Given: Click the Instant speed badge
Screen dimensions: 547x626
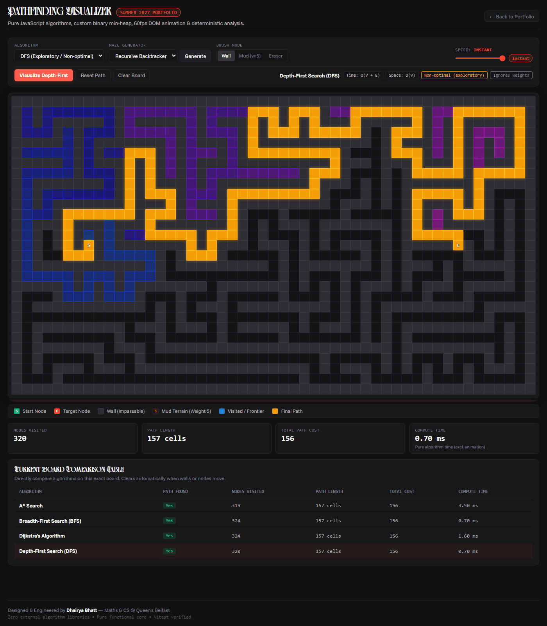Looking at the screenshot, I should tap(520, 58).
